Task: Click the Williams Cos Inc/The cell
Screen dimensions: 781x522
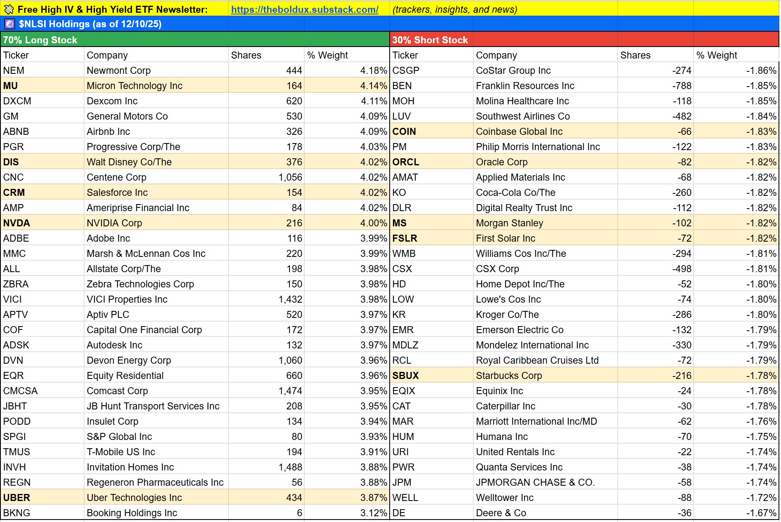Action: 546,254
